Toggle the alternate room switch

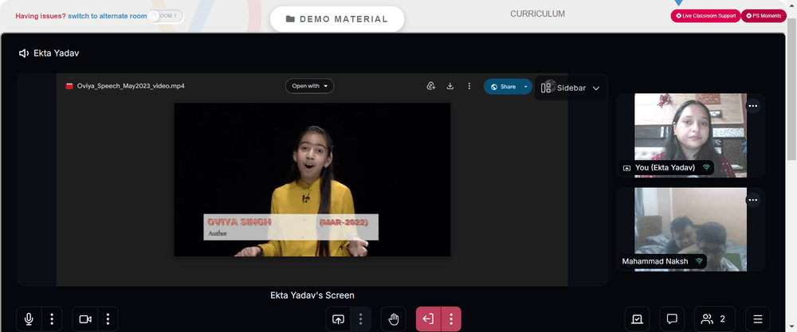pyautogui.click(x=166, y=16)
